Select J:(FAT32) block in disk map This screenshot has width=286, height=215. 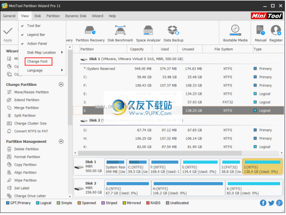pos(231,166)
